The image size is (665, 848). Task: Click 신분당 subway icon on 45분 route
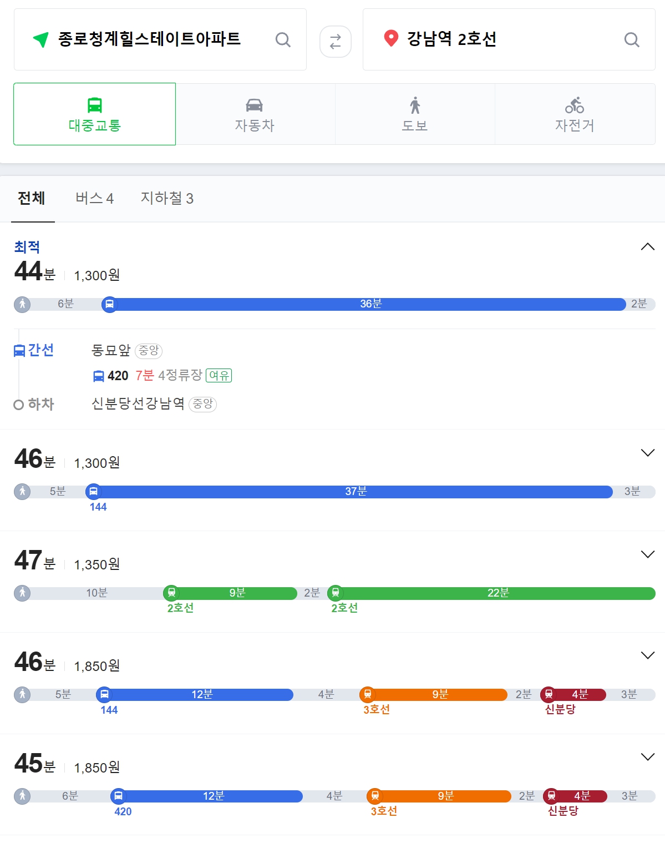point(551,796)
